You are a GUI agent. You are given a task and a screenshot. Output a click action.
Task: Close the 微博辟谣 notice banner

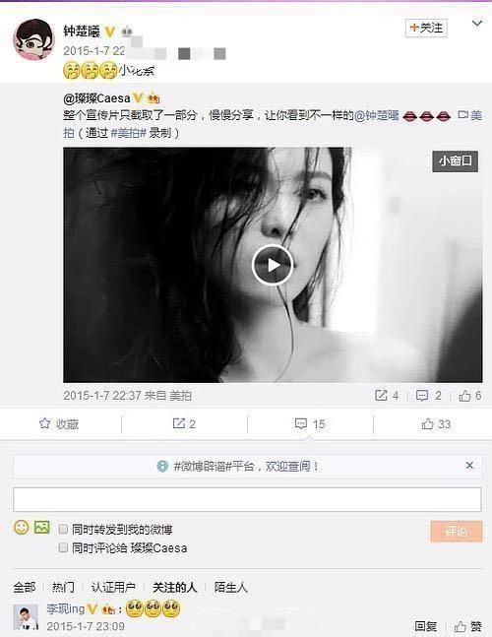(469, 465)
